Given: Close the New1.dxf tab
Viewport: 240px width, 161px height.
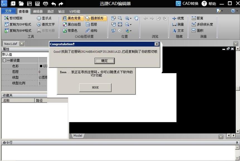Looking at the screenshot, I should click(x=22, y=44).
